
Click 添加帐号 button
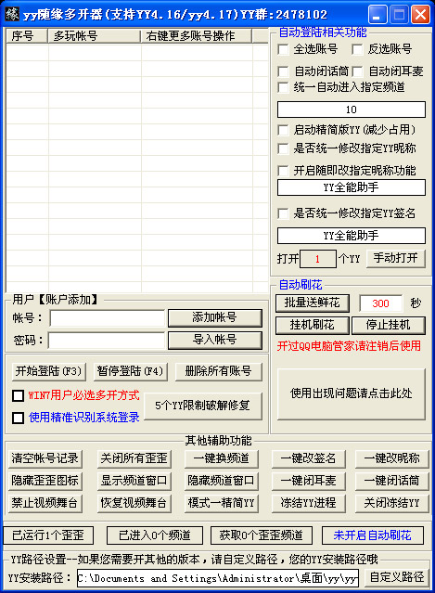coord(214,317)
